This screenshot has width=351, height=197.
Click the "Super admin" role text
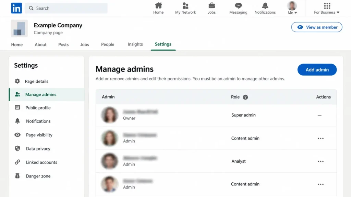(243, 115)
